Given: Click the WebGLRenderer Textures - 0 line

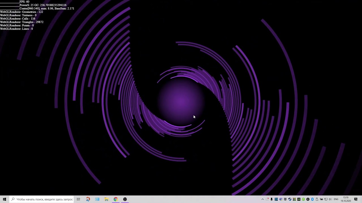Looking at the screenshot, I should [x=18, y=15].
